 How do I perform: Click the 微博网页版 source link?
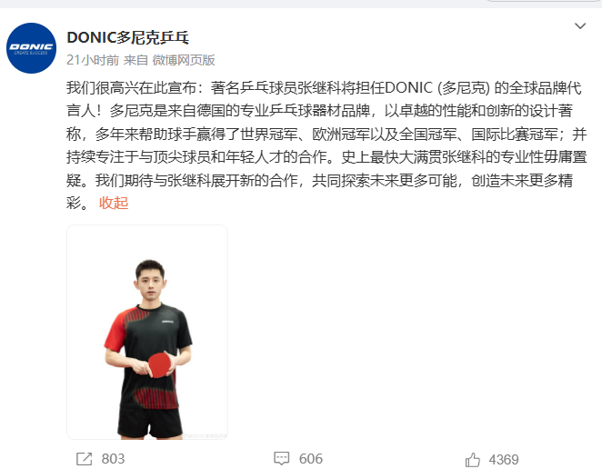click(184, 60)
